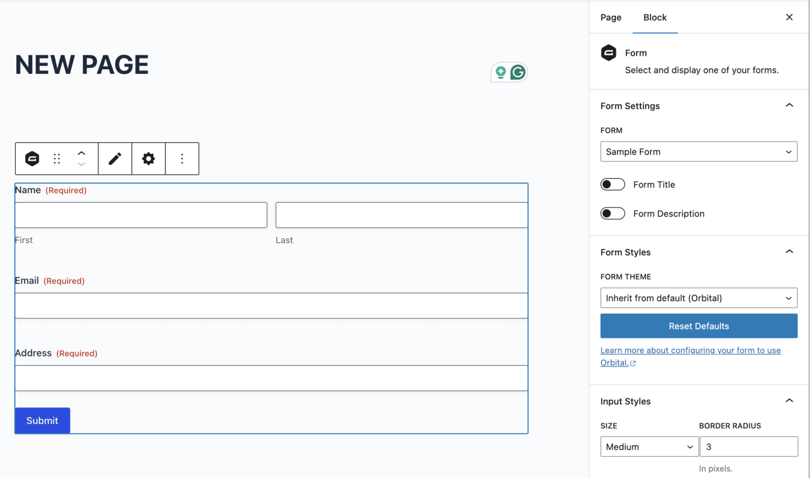Image resolution: width=810 pixels, height=478 pixels.
Task: Click the Grammarly icon
Action: [517, 72]
